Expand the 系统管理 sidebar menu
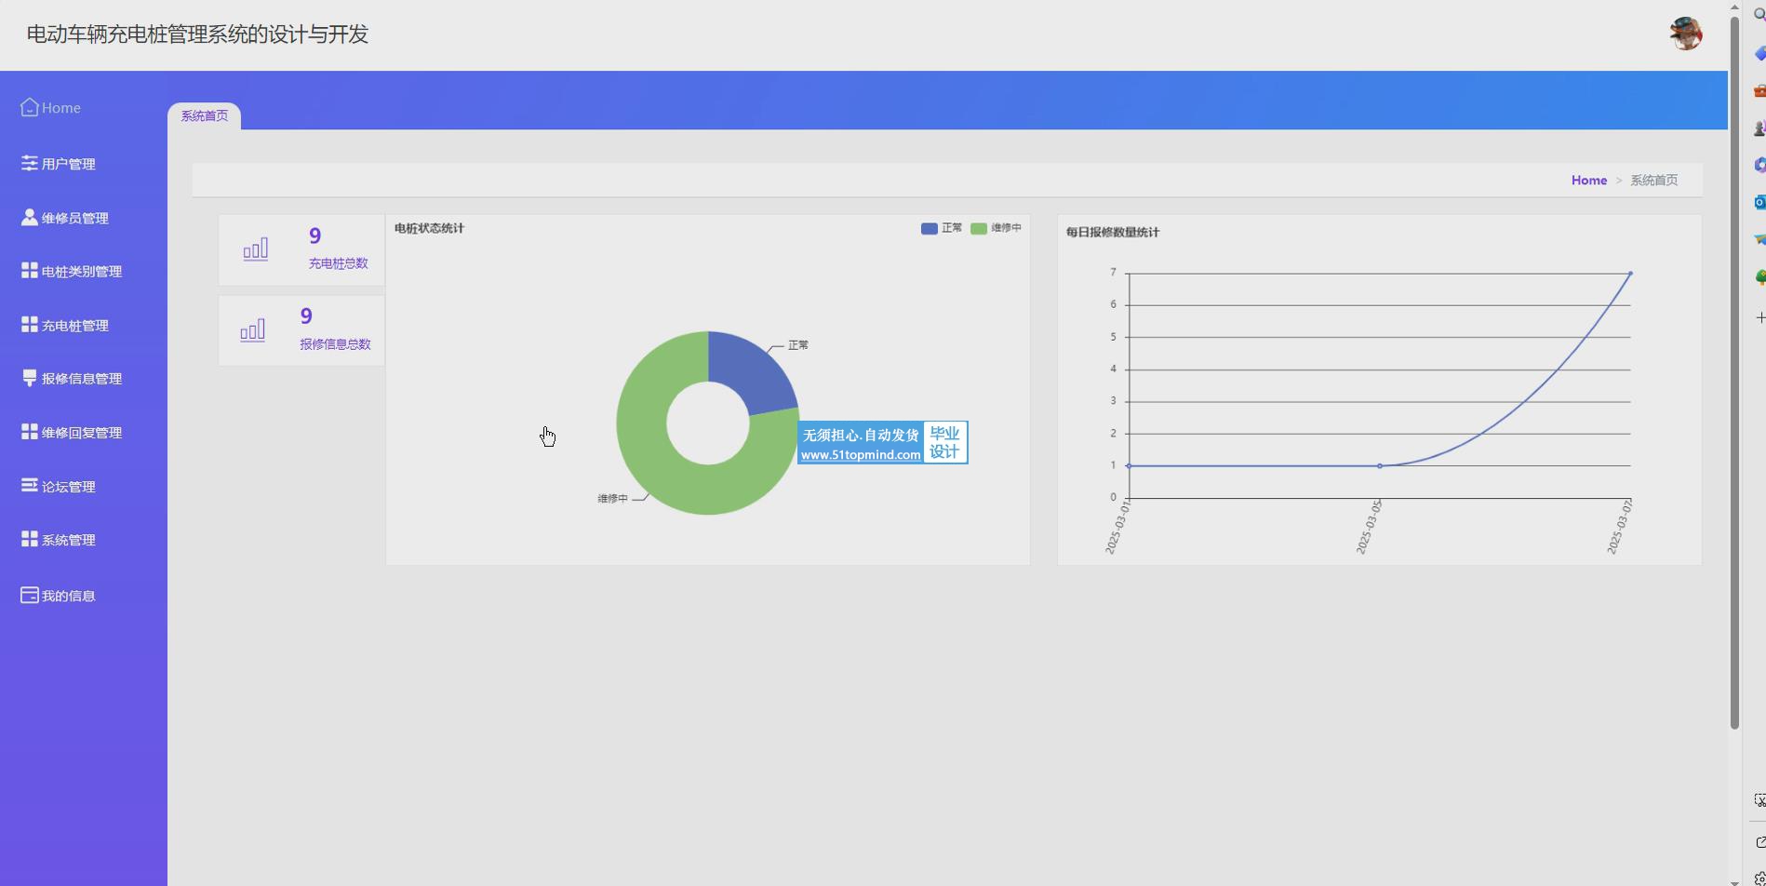This screenshot has width=1766, height=886. coord(68,540)
